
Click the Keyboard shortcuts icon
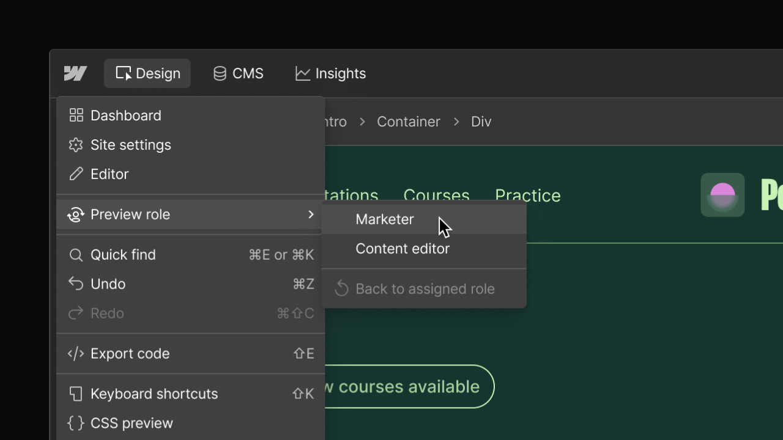[76, 394]
